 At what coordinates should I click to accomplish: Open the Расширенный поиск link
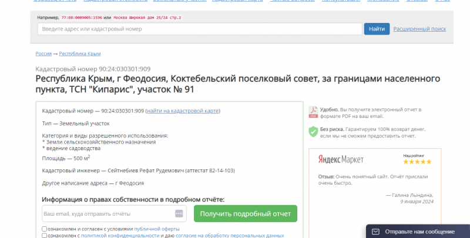coord(419,29)
